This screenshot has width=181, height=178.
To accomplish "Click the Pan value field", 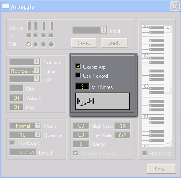I will [x=16, y=107].
